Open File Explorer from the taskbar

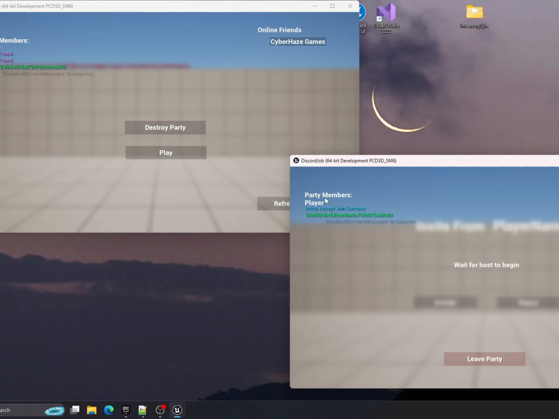(x=92, y=410)
